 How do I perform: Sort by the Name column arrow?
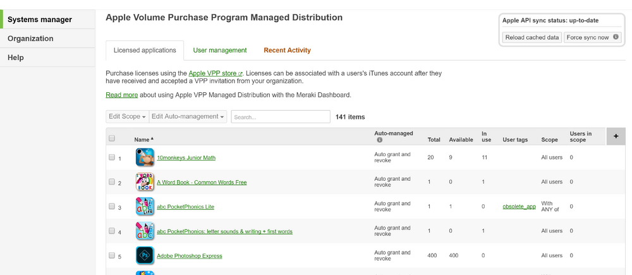[152, 139]
